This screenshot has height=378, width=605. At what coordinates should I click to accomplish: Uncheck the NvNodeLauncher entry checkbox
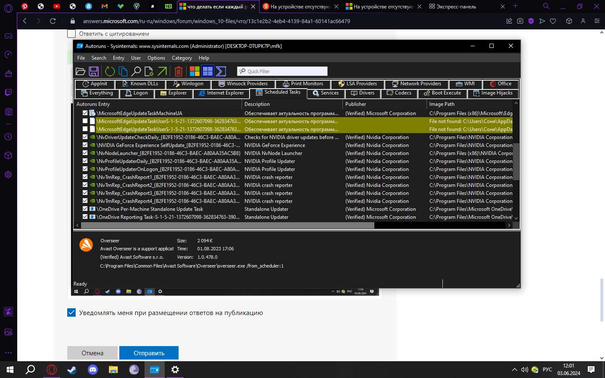point(85,153)
